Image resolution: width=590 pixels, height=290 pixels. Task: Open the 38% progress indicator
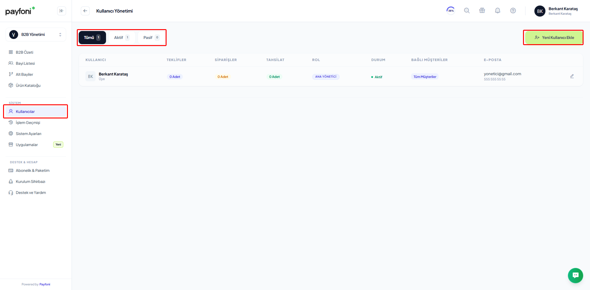point(451,10)
